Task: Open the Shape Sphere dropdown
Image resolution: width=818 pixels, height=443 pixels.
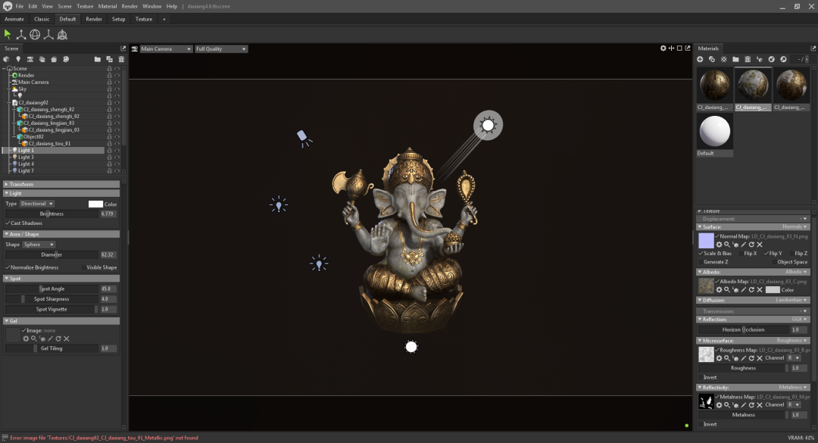Action: (38, 244)
